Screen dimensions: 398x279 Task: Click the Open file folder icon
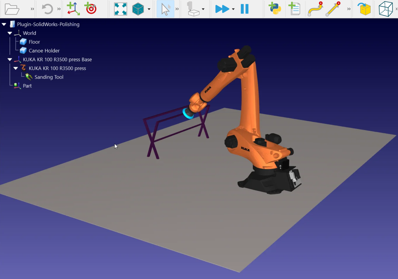point(12,9)
